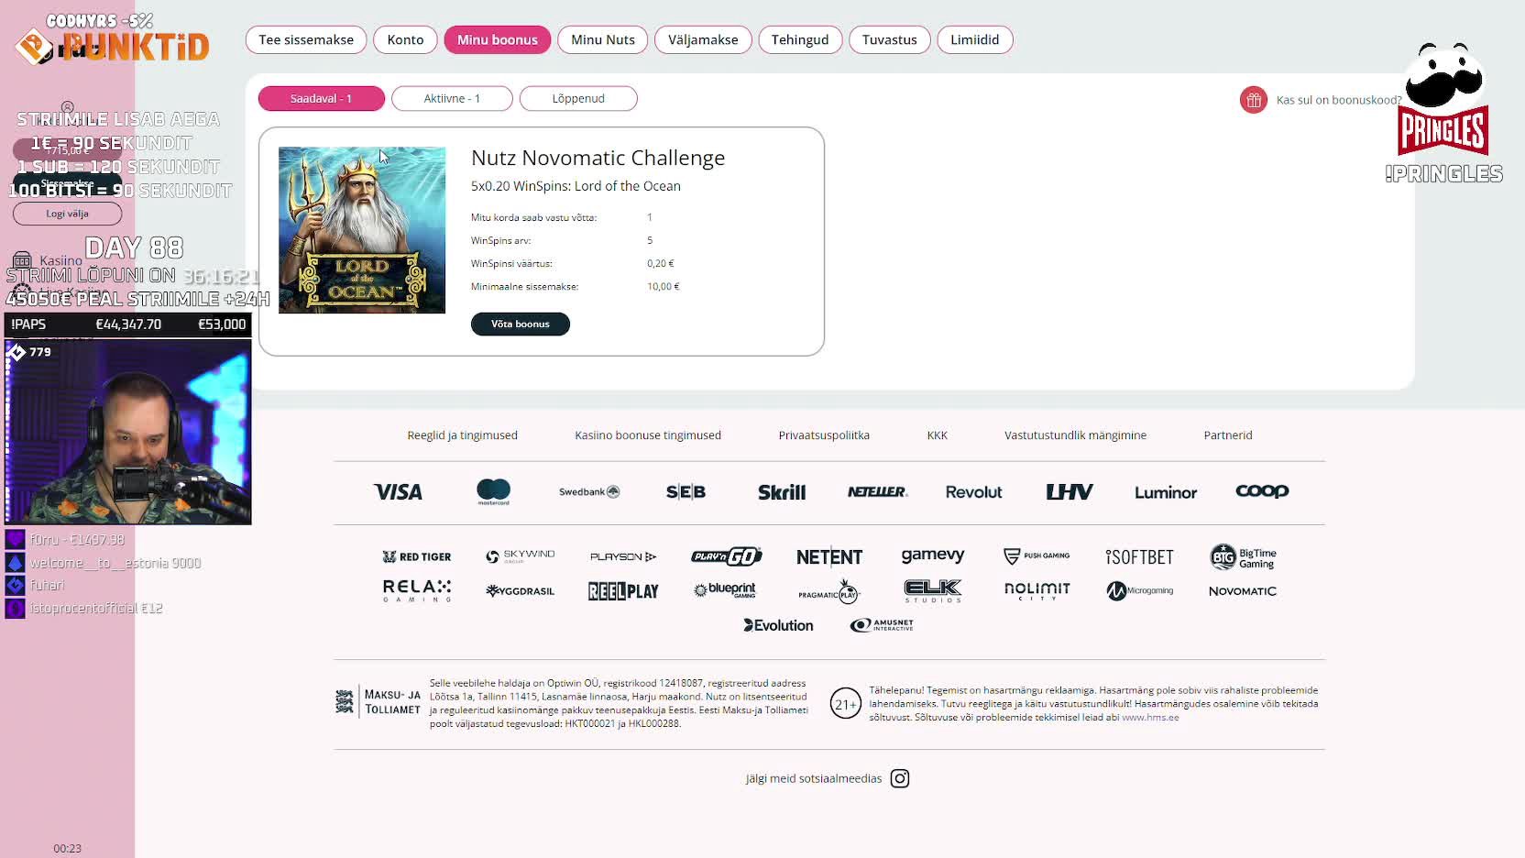Click the Coop logo

point(1262,491)
